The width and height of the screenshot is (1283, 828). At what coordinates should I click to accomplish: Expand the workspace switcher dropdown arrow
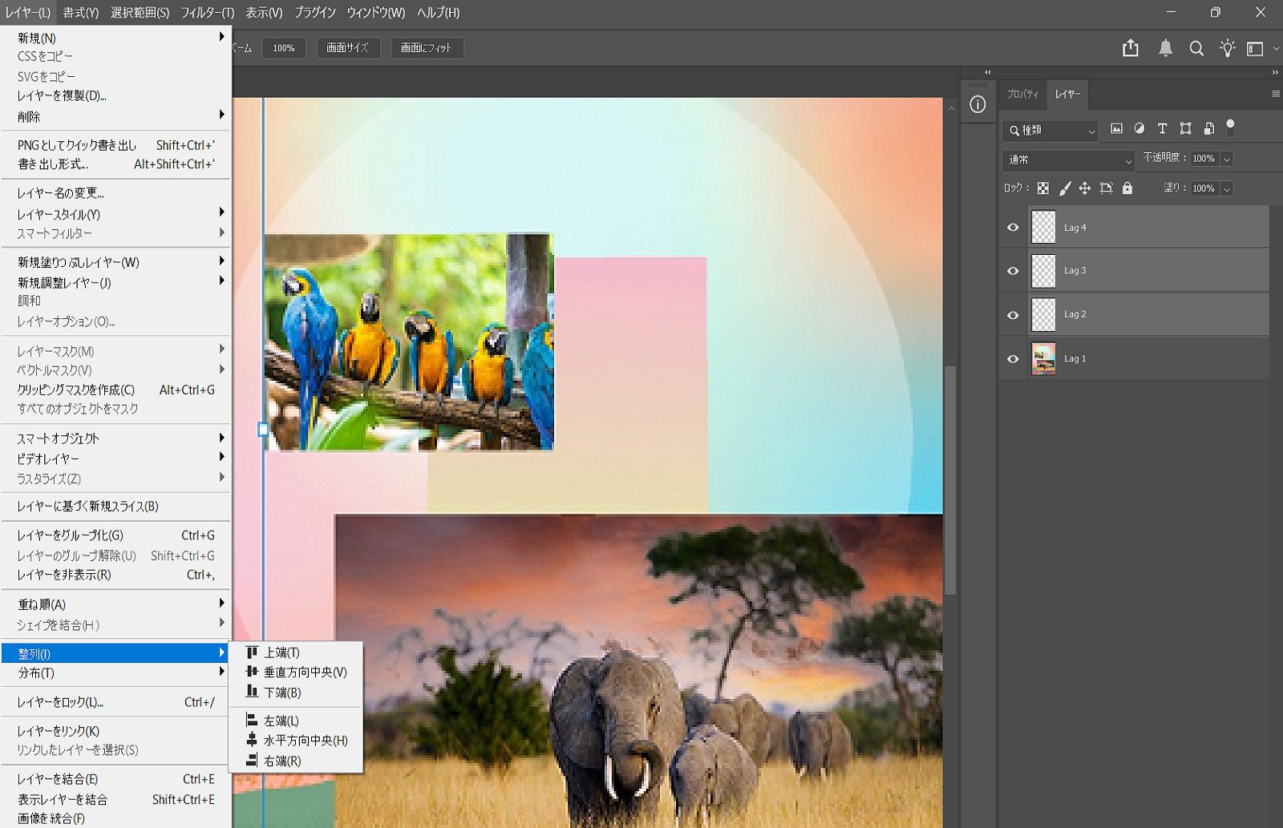[1276, 49]
